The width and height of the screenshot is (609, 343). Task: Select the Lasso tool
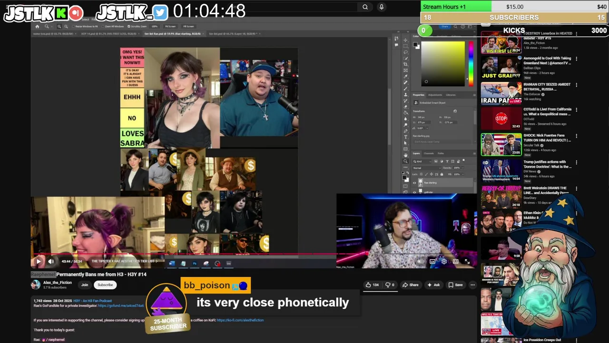coord(405,52)
